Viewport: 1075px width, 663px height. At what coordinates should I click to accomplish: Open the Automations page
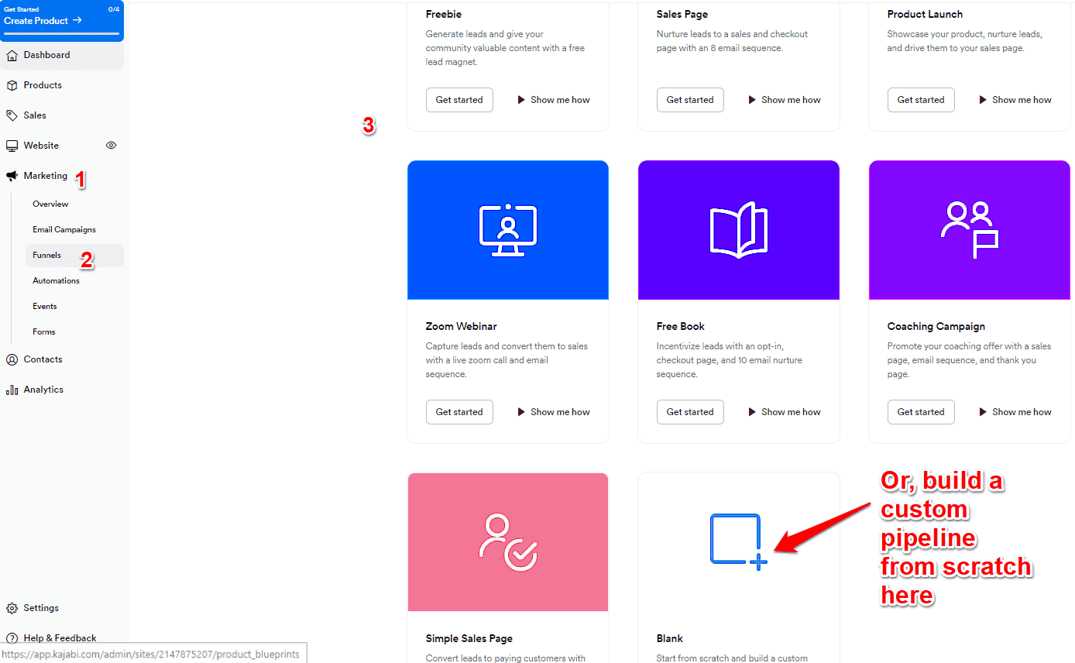(x=56, y=280)
